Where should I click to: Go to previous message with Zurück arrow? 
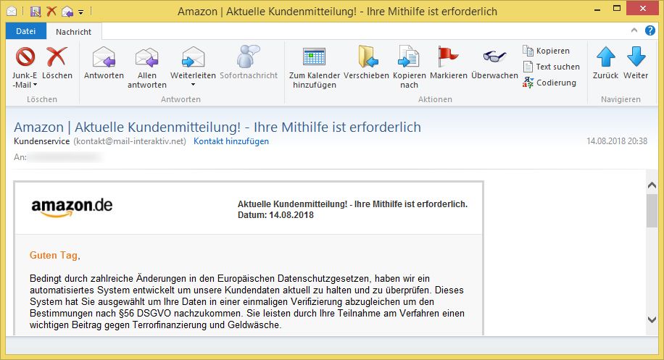click(605, 56)
